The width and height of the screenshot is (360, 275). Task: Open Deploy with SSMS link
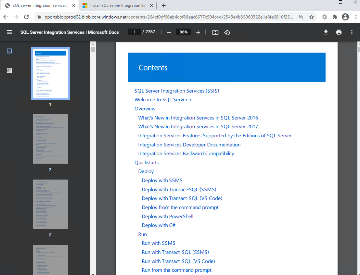pyautogui.click(x=162, y=181)
